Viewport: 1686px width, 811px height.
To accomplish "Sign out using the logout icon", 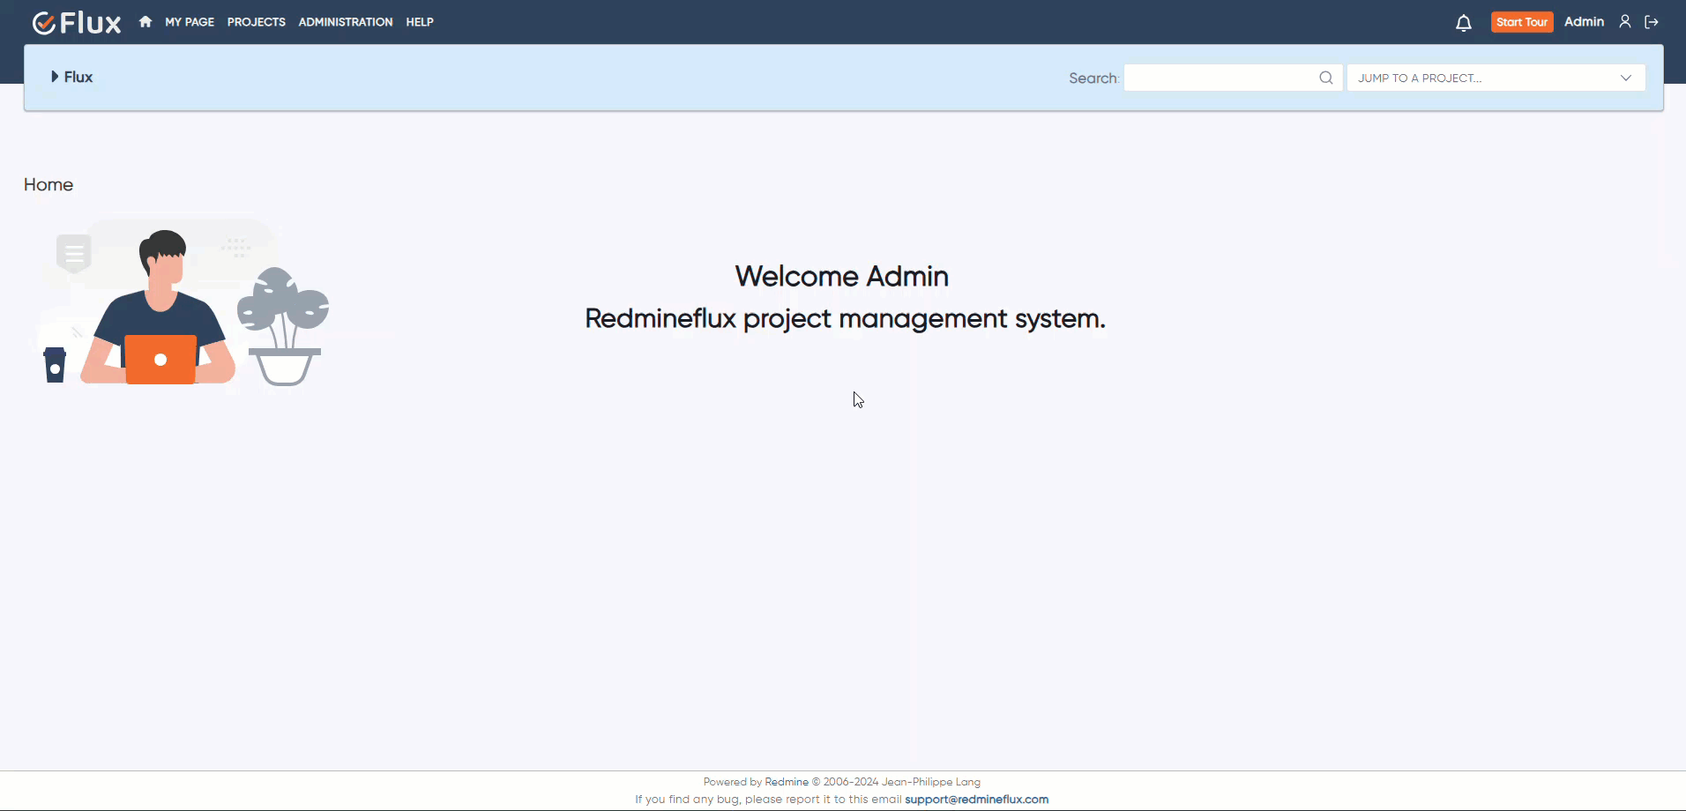I will pos(1652,22).
